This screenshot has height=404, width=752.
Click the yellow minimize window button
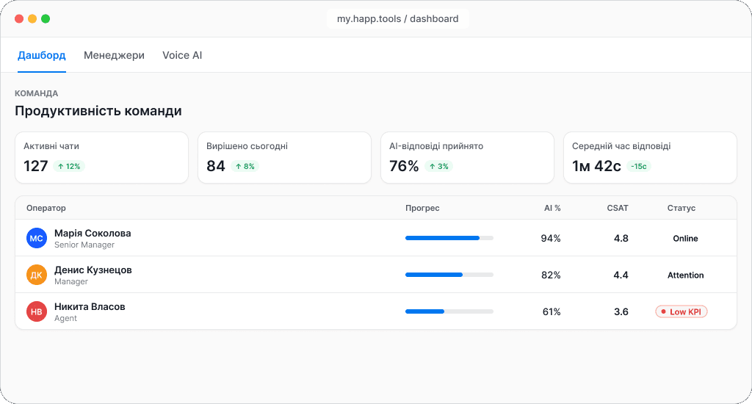[32, 18]
